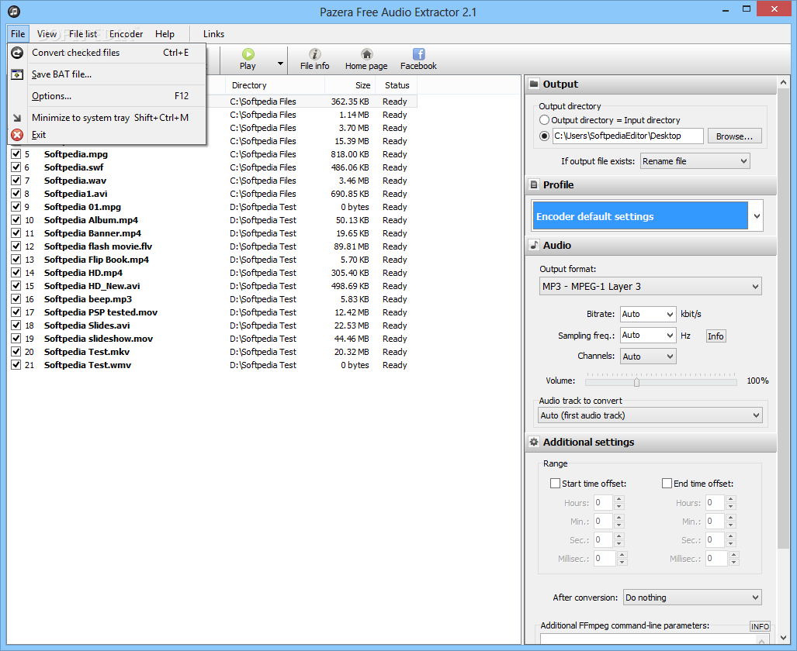Uncheck Softpedia.swf file checkbox

coord(16,167)
